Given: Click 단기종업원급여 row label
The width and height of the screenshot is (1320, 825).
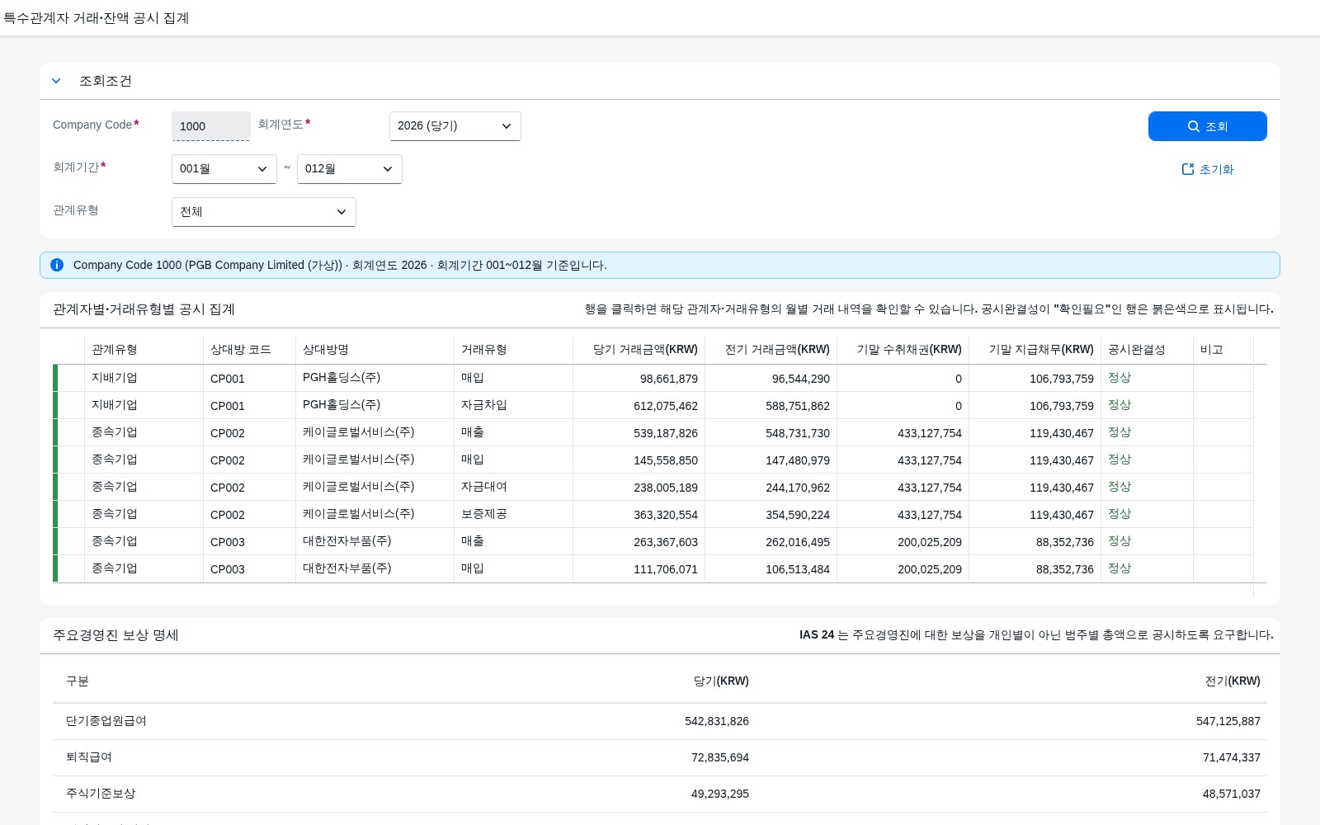Looking at the screenshot, I should coord(106,721).
